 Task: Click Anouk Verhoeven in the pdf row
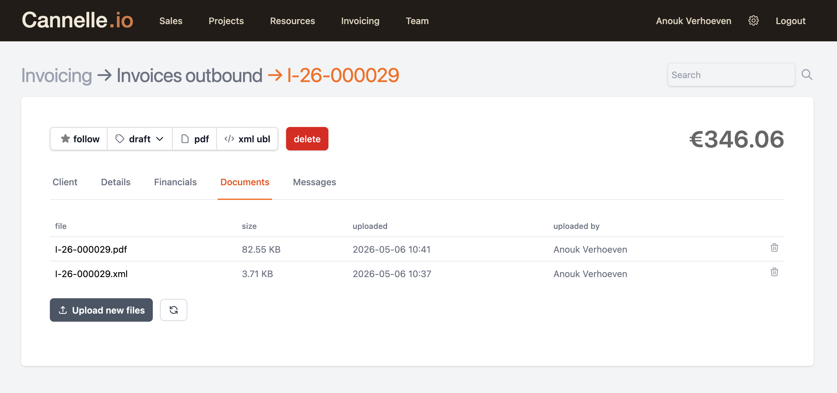tap(590, 249)
